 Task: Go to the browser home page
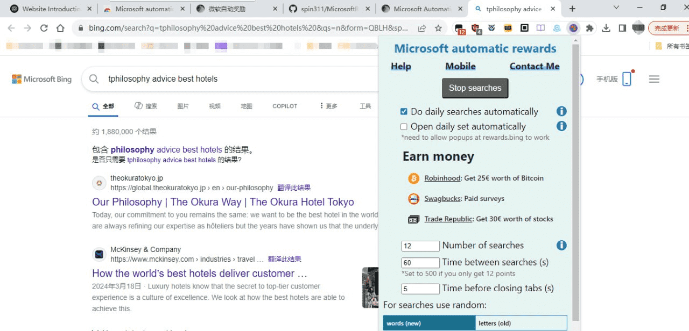pyautogui.click(x=60, y=28)
